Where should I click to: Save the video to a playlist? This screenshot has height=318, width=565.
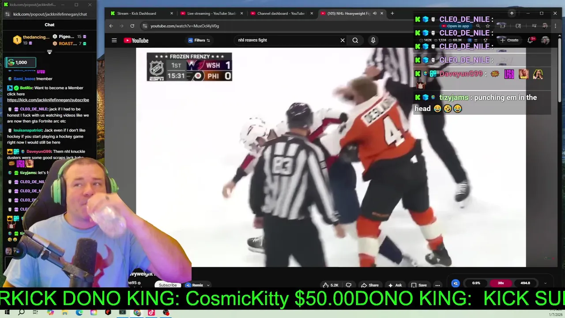(x=419, y=285)
